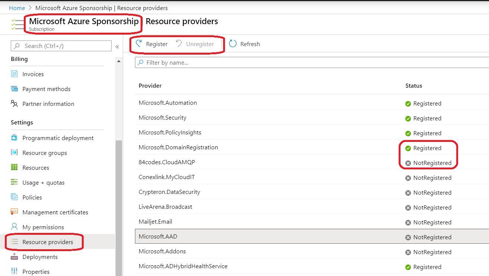Focus the Filter by name input
The height and width of the screenshot is (276, 489).
tap(312, 62)
